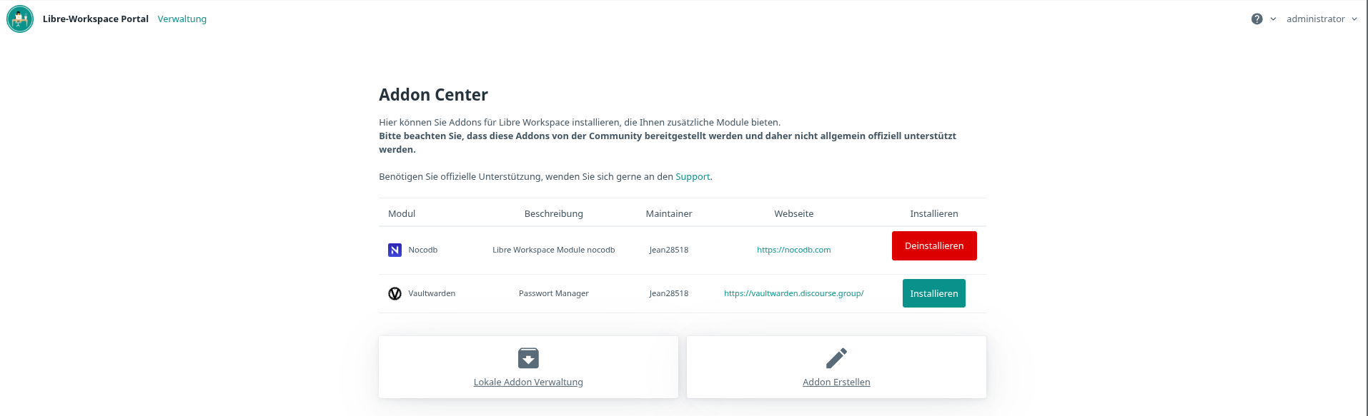Screen dimensions: 1368x416
Task: Click the Addon Center heading
Action: pos(433,95)
